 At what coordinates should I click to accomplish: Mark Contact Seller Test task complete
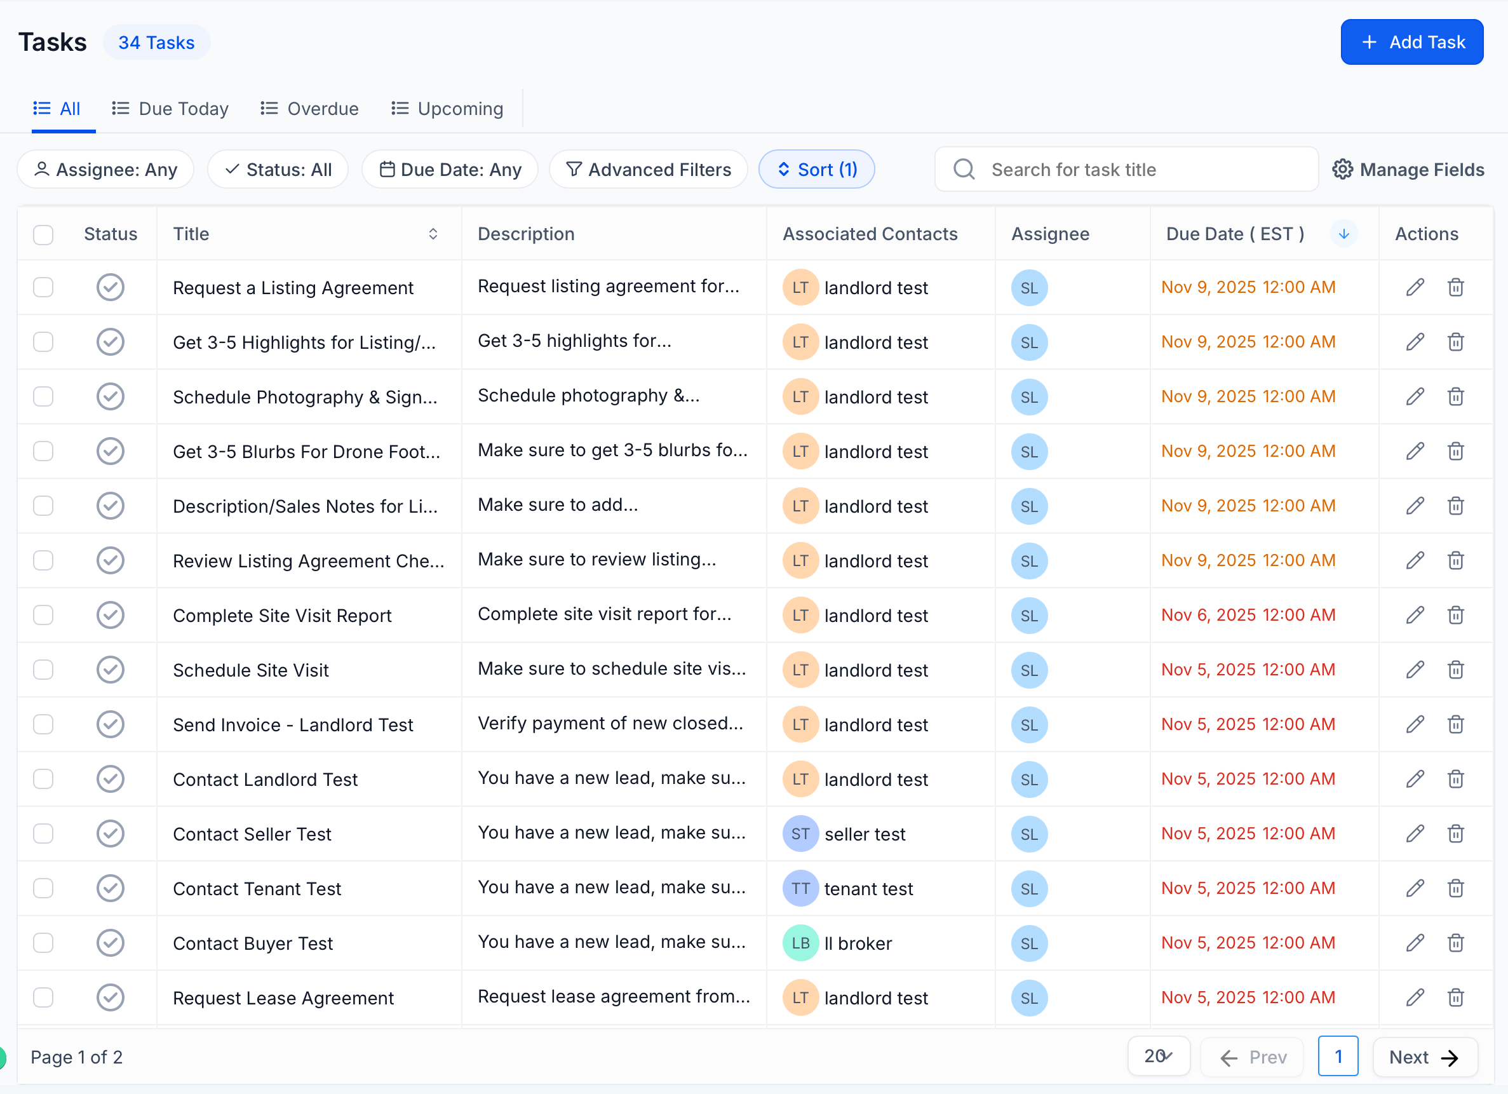pyautogui.click(x=111, y=834)
